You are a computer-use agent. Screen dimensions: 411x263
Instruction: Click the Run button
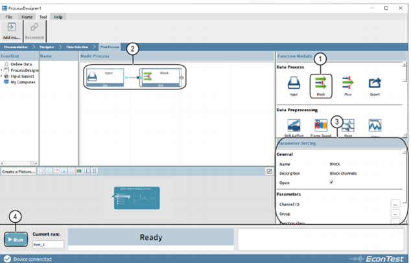(16, 240)
